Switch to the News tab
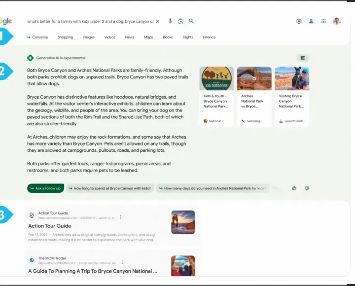 [130, 37]
